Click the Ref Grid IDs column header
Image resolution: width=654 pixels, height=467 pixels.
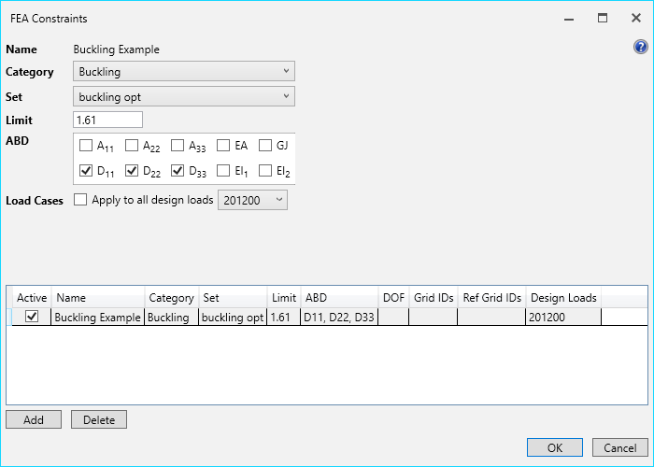click(491, 298)
